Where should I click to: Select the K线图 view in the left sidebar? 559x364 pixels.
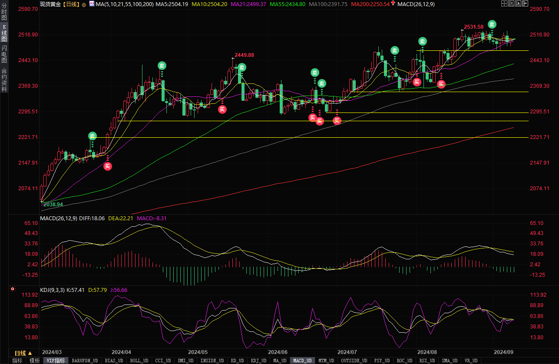coord(4,33)
